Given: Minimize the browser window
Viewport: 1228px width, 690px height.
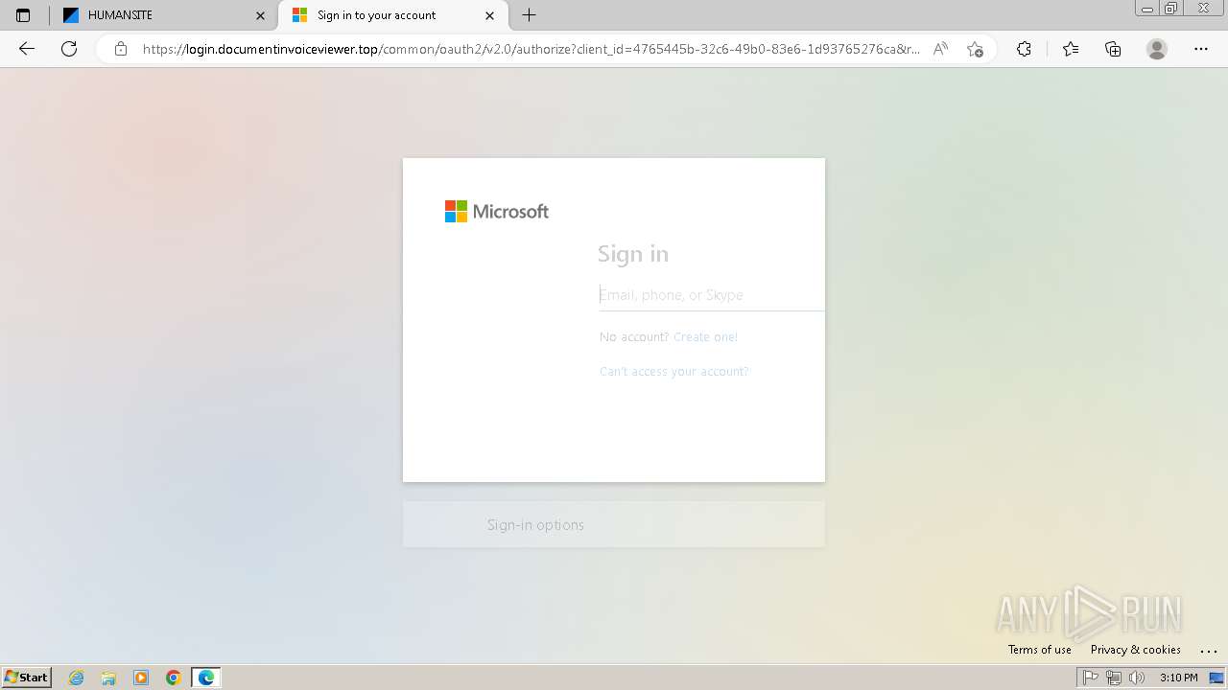Looking at the screenshot, I should coord(1147,8).
